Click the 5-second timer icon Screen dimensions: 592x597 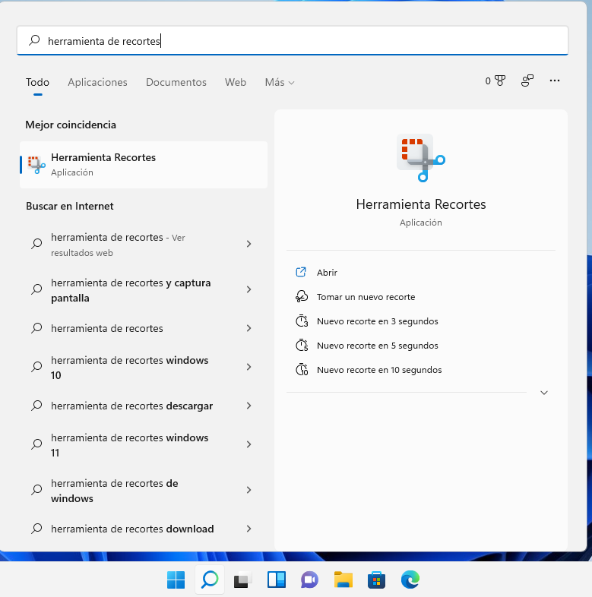[302, 346]
